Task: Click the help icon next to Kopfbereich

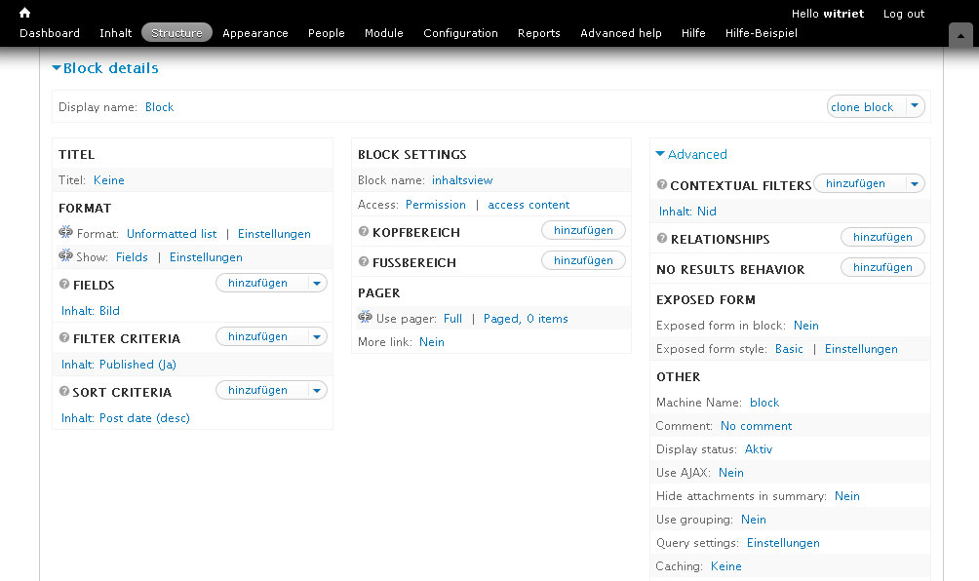Action: point(364,232)
